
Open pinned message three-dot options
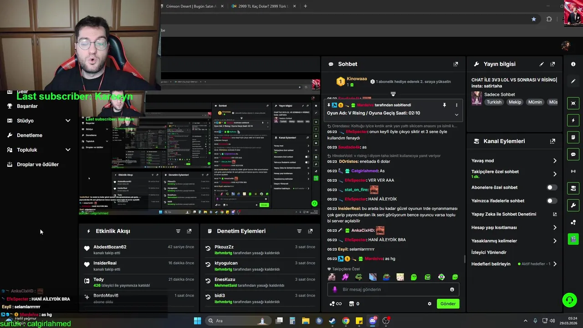click(x=456, y=105)
